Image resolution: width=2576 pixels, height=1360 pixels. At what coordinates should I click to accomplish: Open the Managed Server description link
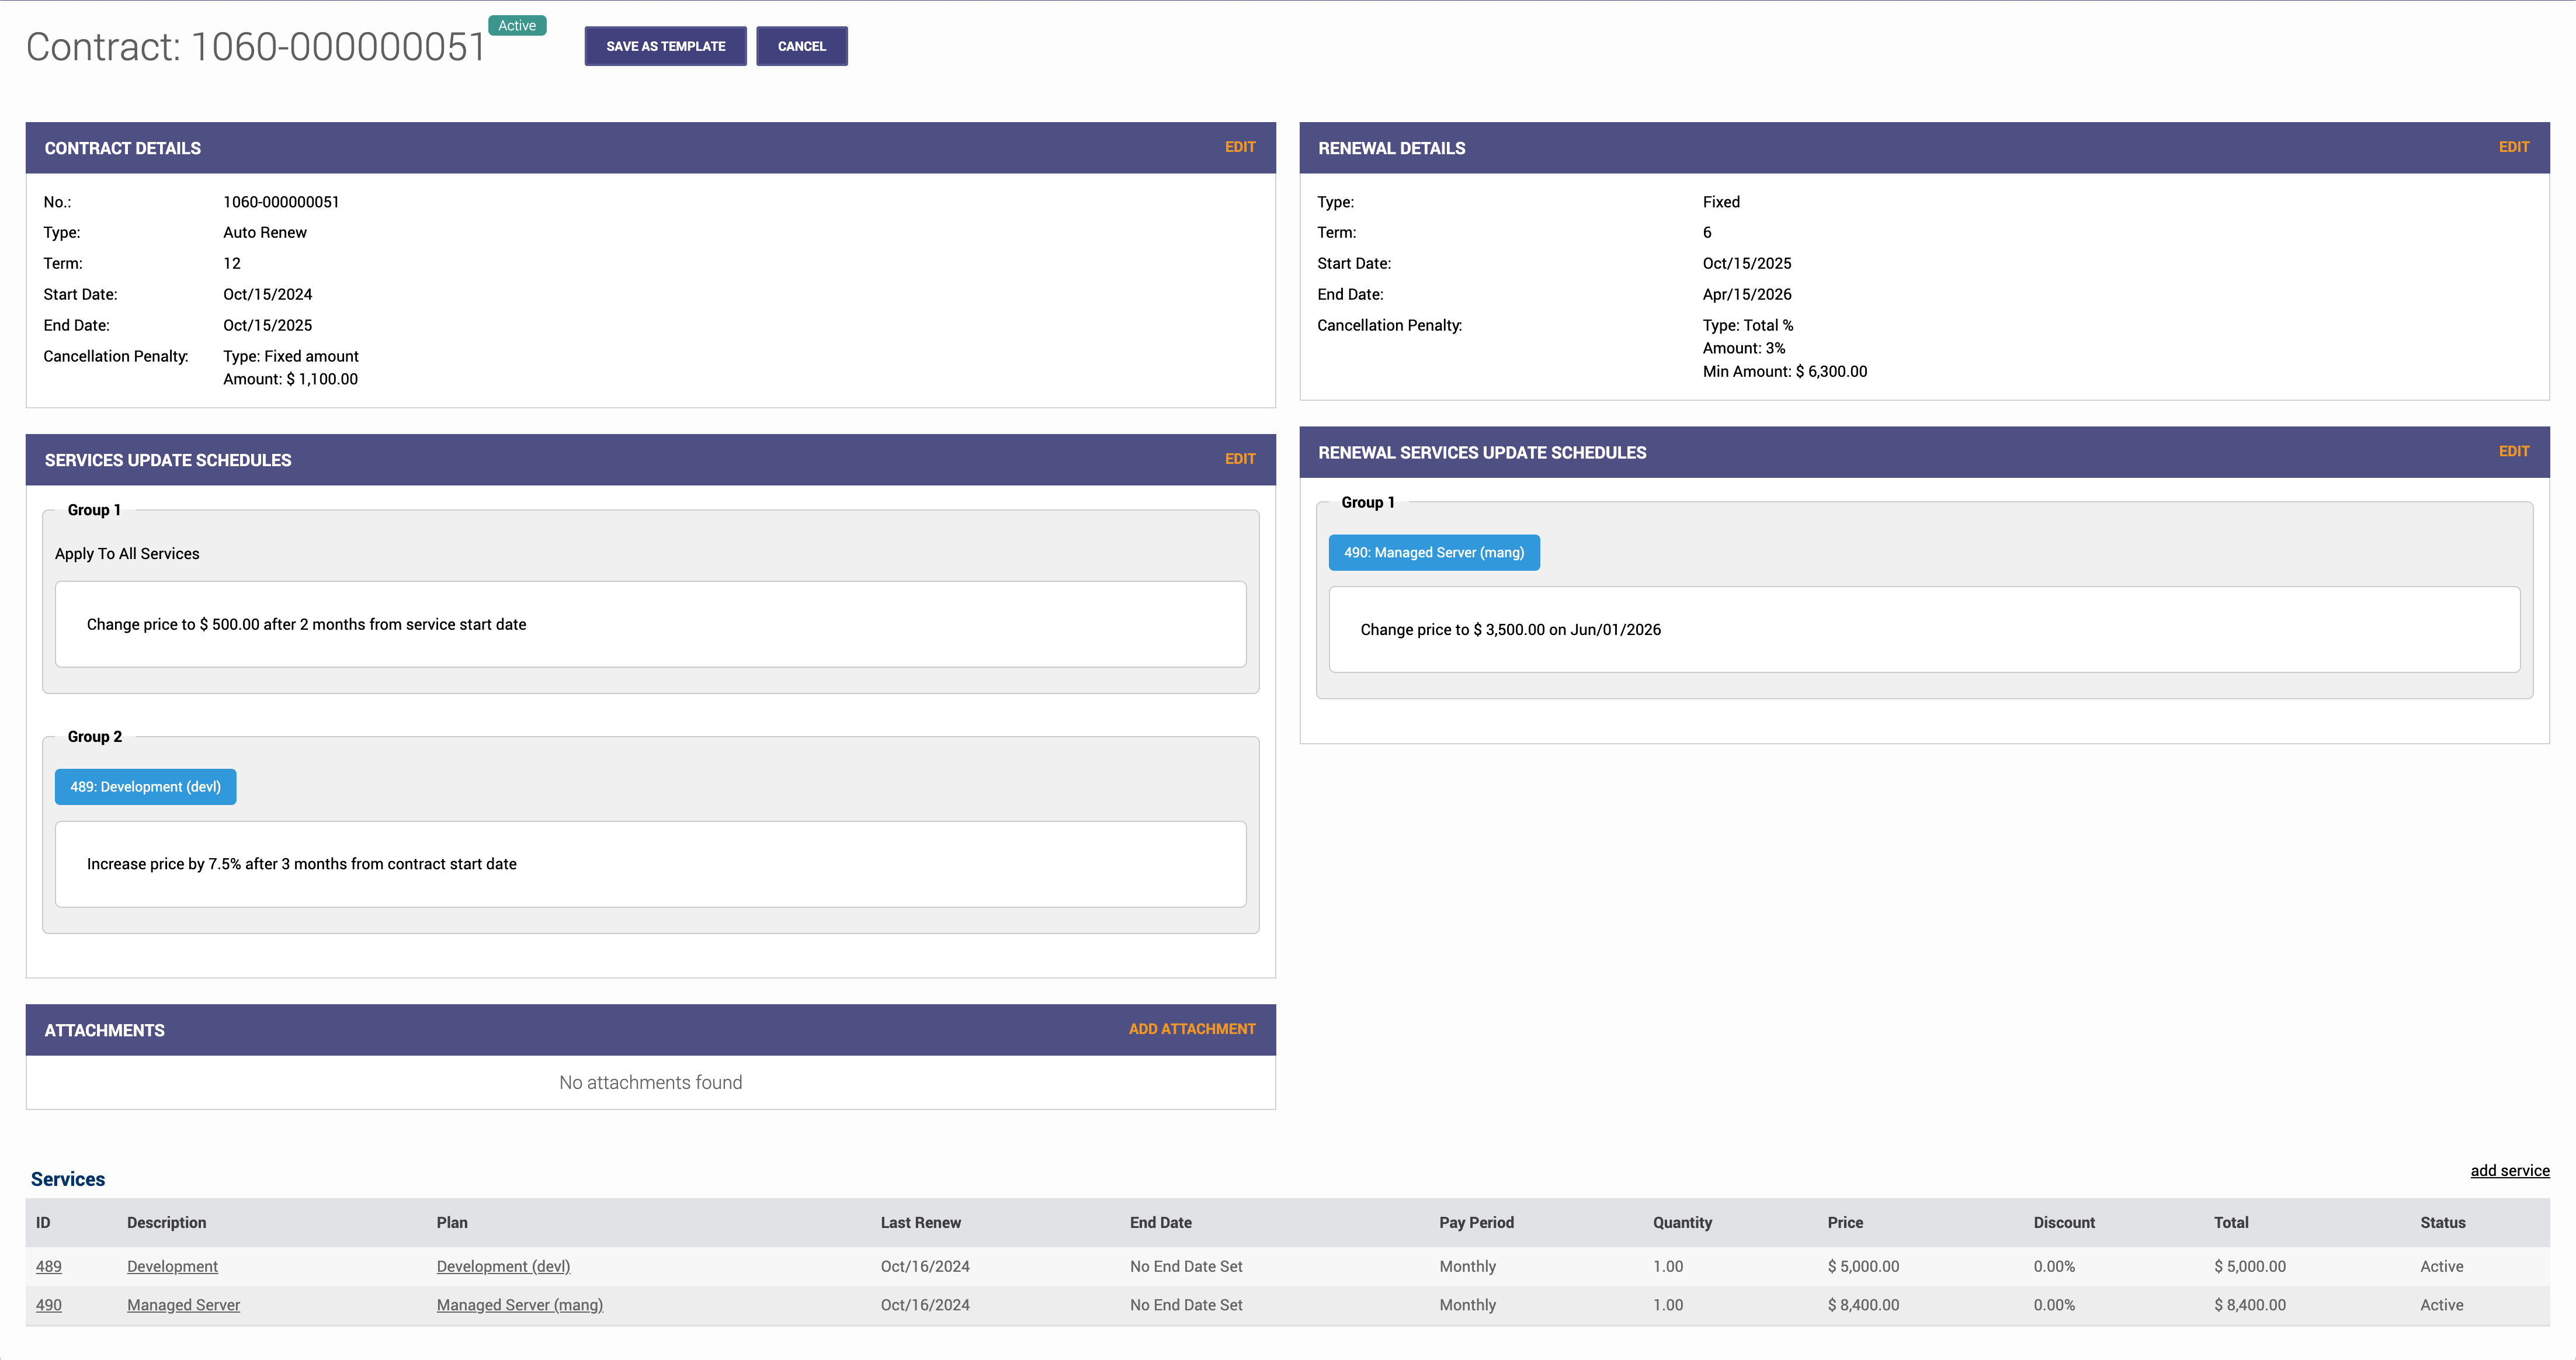click(x=183, y=1305)
